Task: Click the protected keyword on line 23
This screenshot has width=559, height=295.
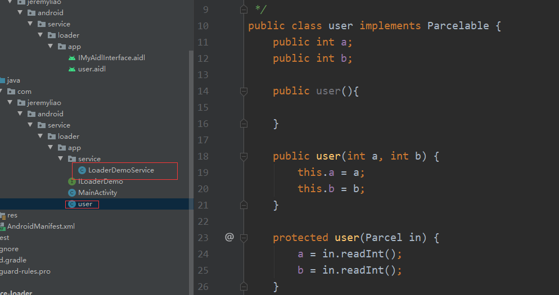Action: point(300,238)
